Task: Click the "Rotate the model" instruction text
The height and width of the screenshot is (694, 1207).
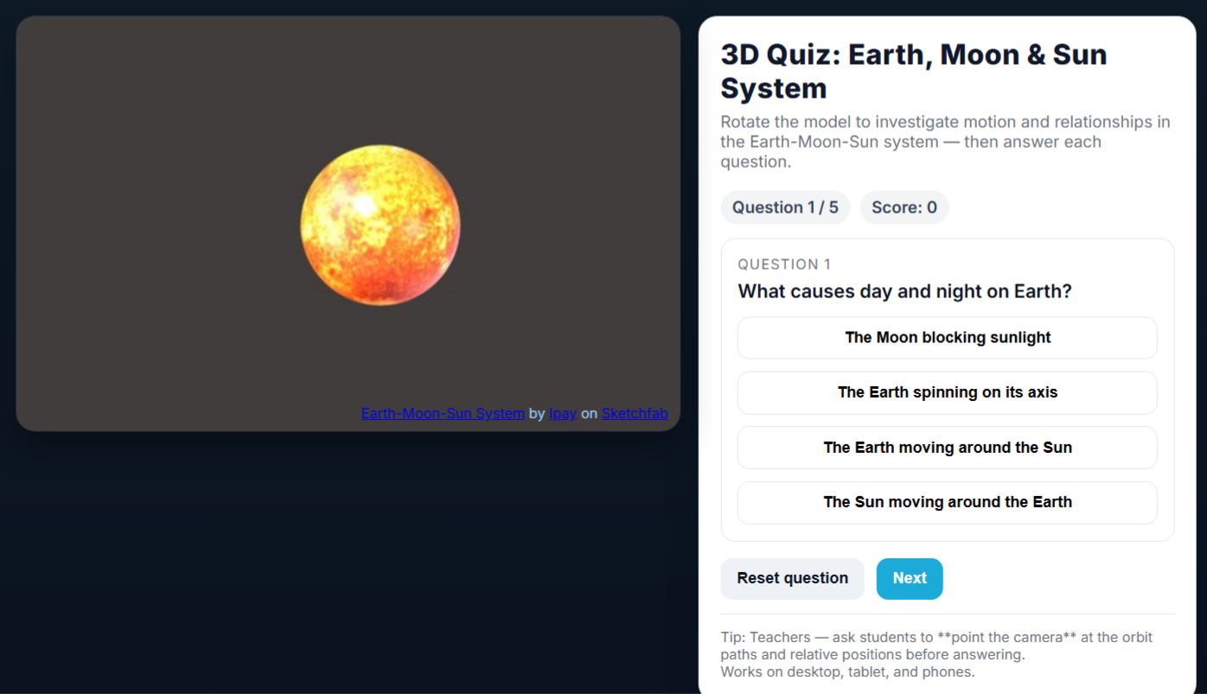Action: point(945,142)
